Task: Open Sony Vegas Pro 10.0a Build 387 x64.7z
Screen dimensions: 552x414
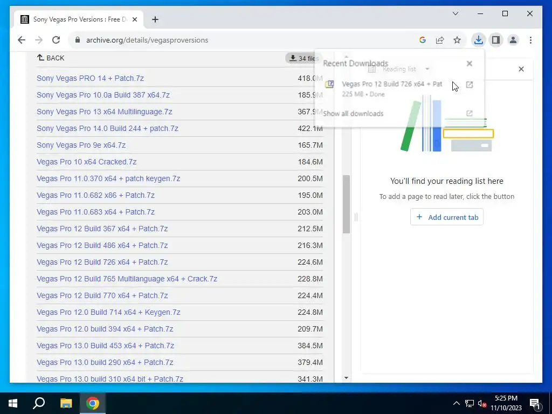Action: pos(103,95)
